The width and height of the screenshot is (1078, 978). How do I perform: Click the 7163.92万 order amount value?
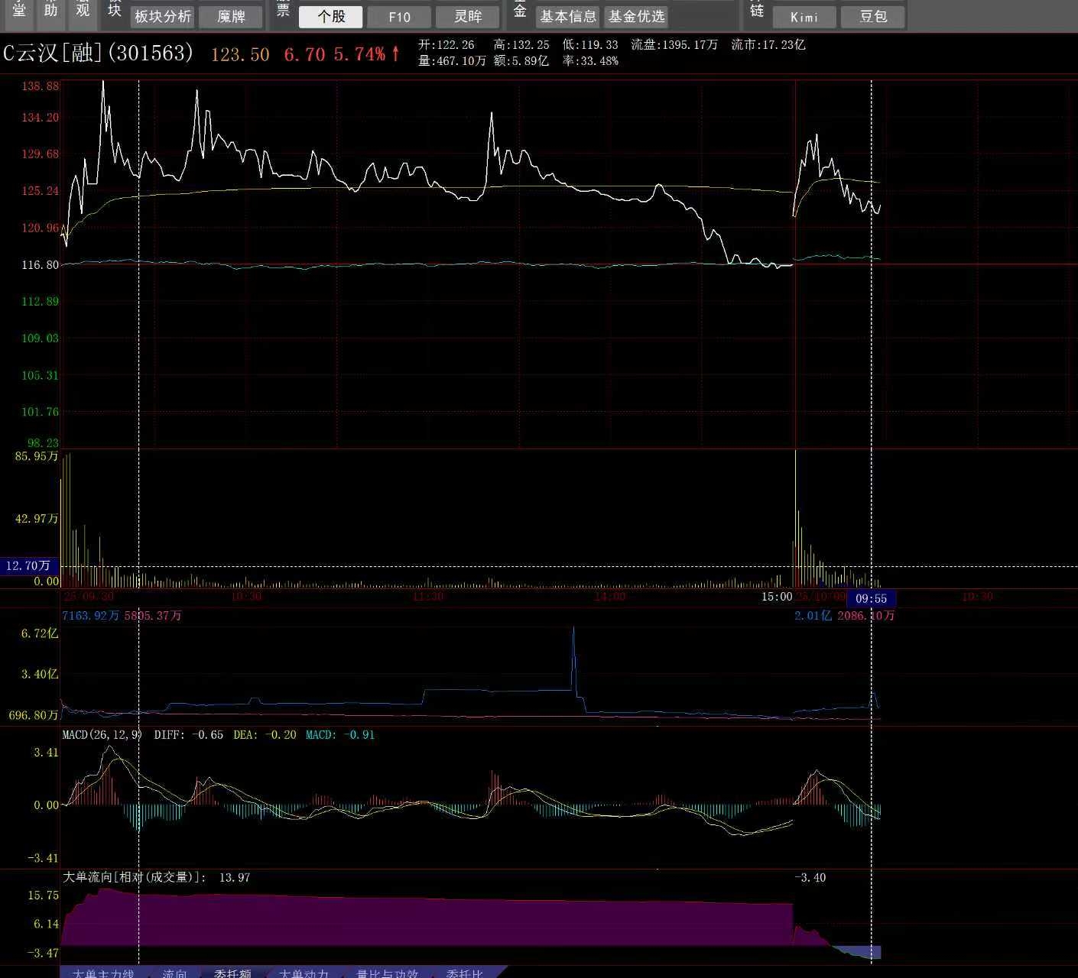coord(91,616)
